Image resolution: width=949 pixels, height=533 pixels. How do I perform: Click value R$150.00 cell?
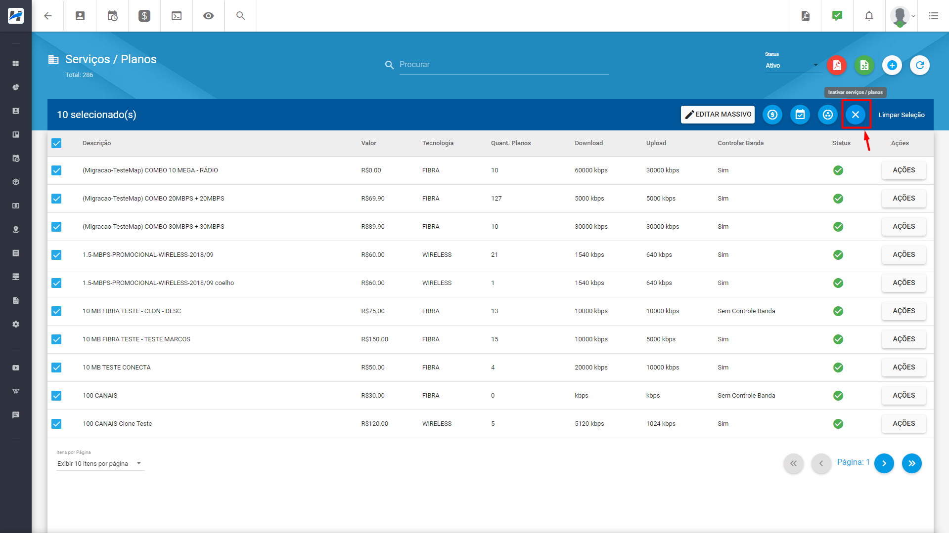click(x=374, y=339)
